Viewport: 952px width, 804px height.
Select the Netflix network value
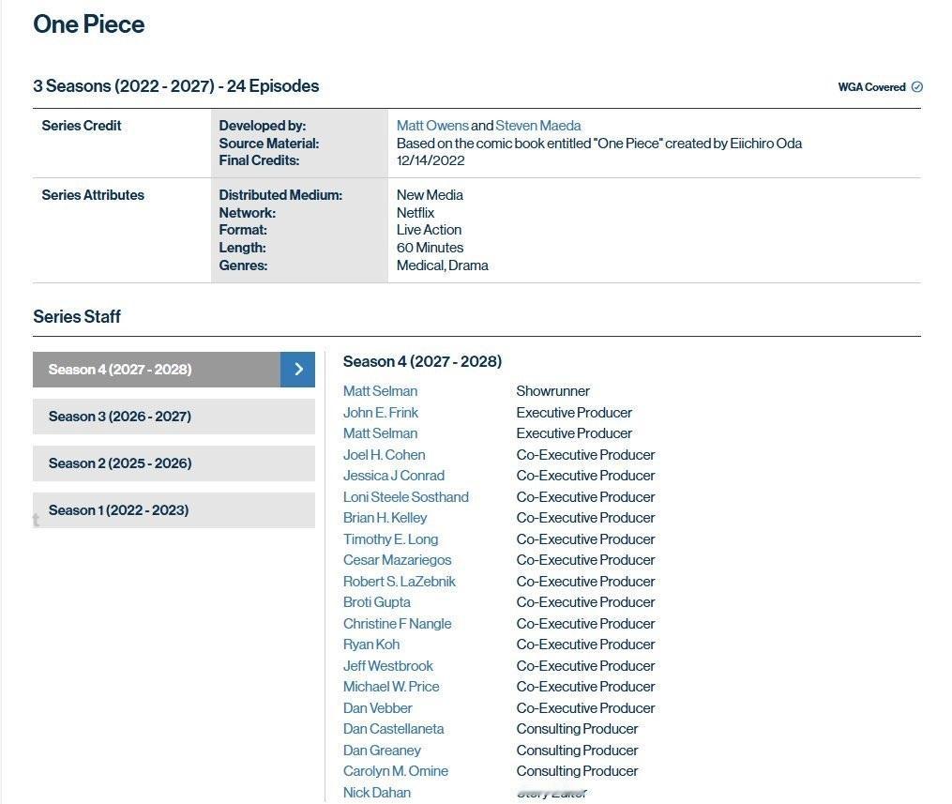tap(416, 213)
